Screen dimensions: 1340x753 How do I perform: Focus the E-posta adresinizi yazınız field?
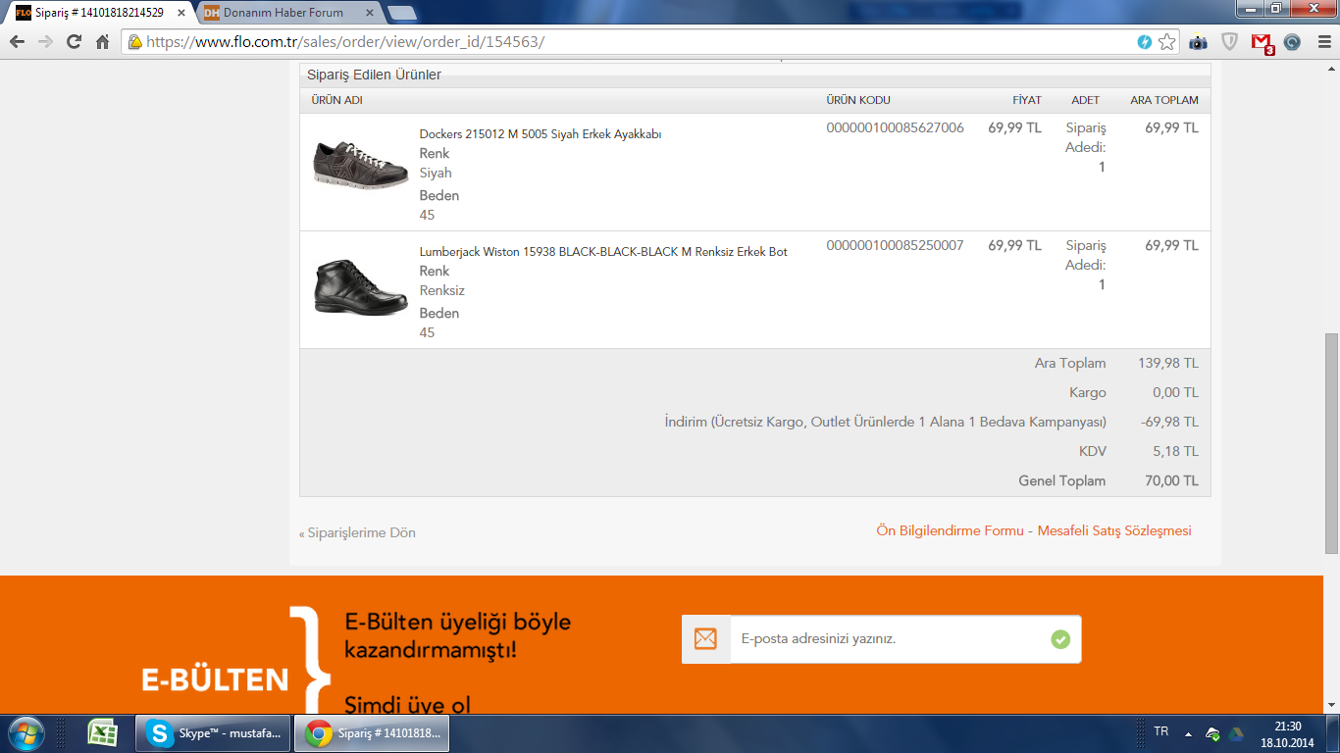[x=887, y=639]
